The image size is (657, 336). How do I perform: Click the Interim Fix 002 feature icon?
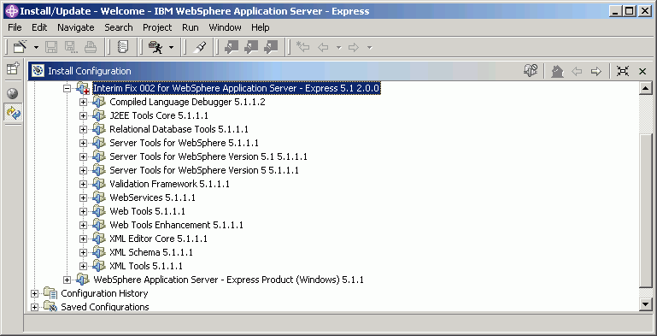point(83,88)
